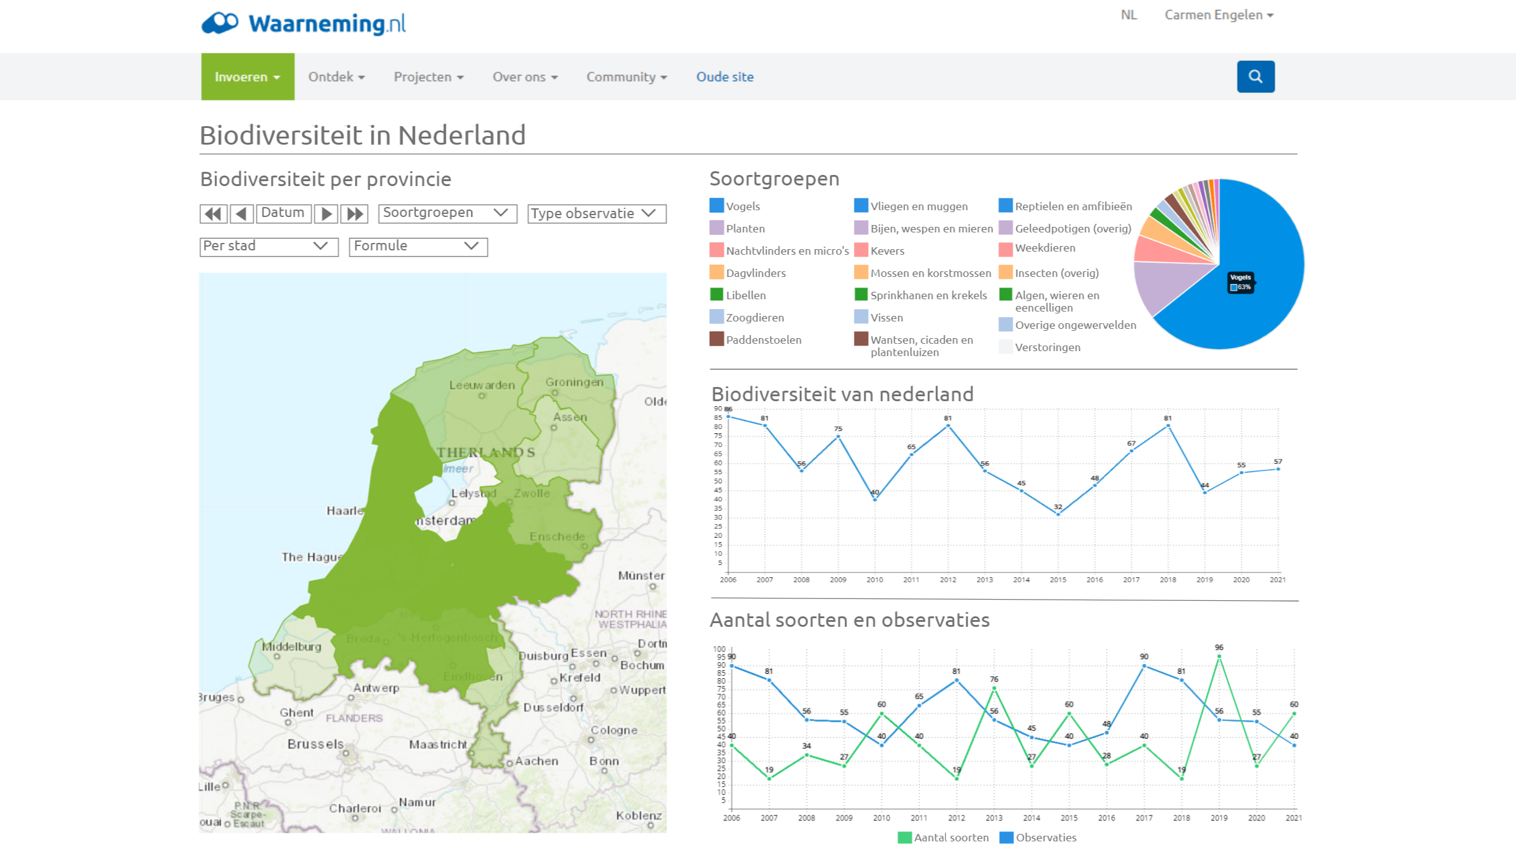Toggle Weekdieren legend swatch
The height and width of the screenshot is (850, 1516).
(x=1005, y=249)
